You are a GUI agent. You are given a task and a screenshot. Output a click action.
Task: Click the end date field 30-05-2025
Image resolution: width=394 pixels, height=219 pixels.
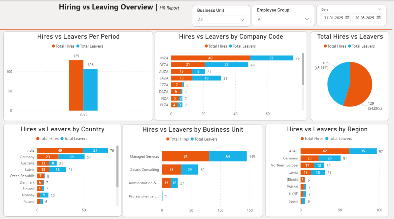[364, 18]
